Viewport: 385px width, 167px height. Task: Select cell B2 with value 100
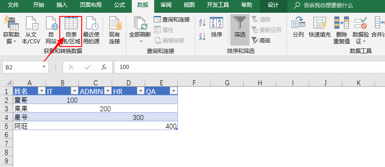tap(62, 100)
